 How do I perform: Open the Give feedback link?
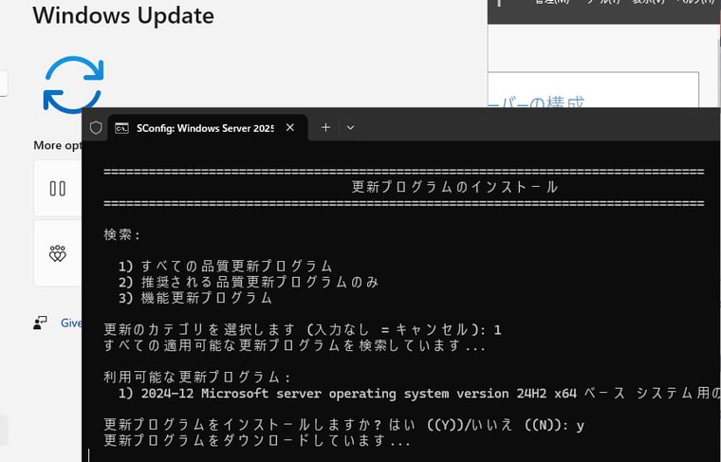coord(71,323)
